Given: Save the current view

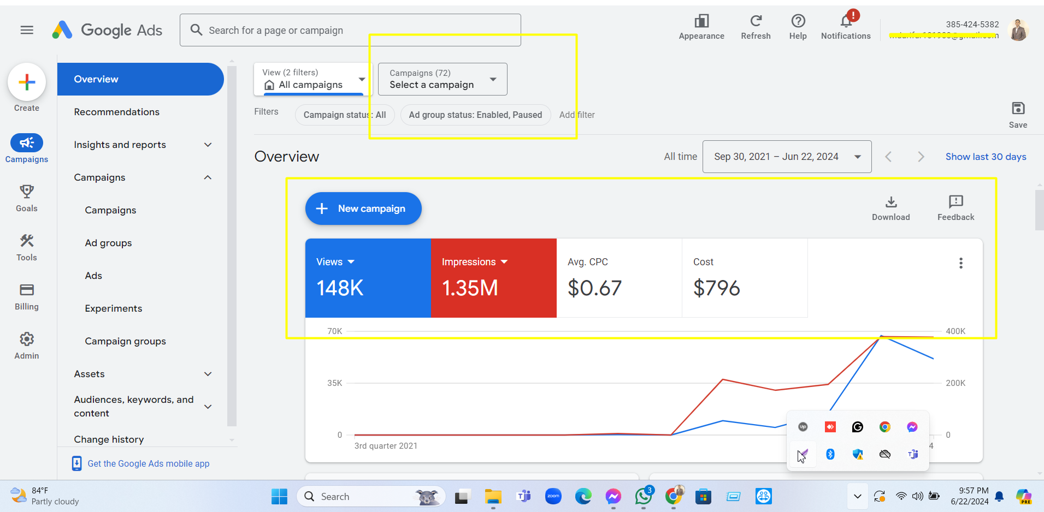Looking at the screenshot, I should [1018, 115].
